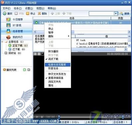Click the BT task value text
This screenshot has height=125, width=132.
coord(81,40)
